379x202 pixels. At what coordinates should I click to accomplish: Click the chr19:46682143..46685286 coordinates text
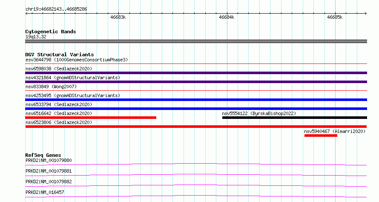(x=56, y=9)
